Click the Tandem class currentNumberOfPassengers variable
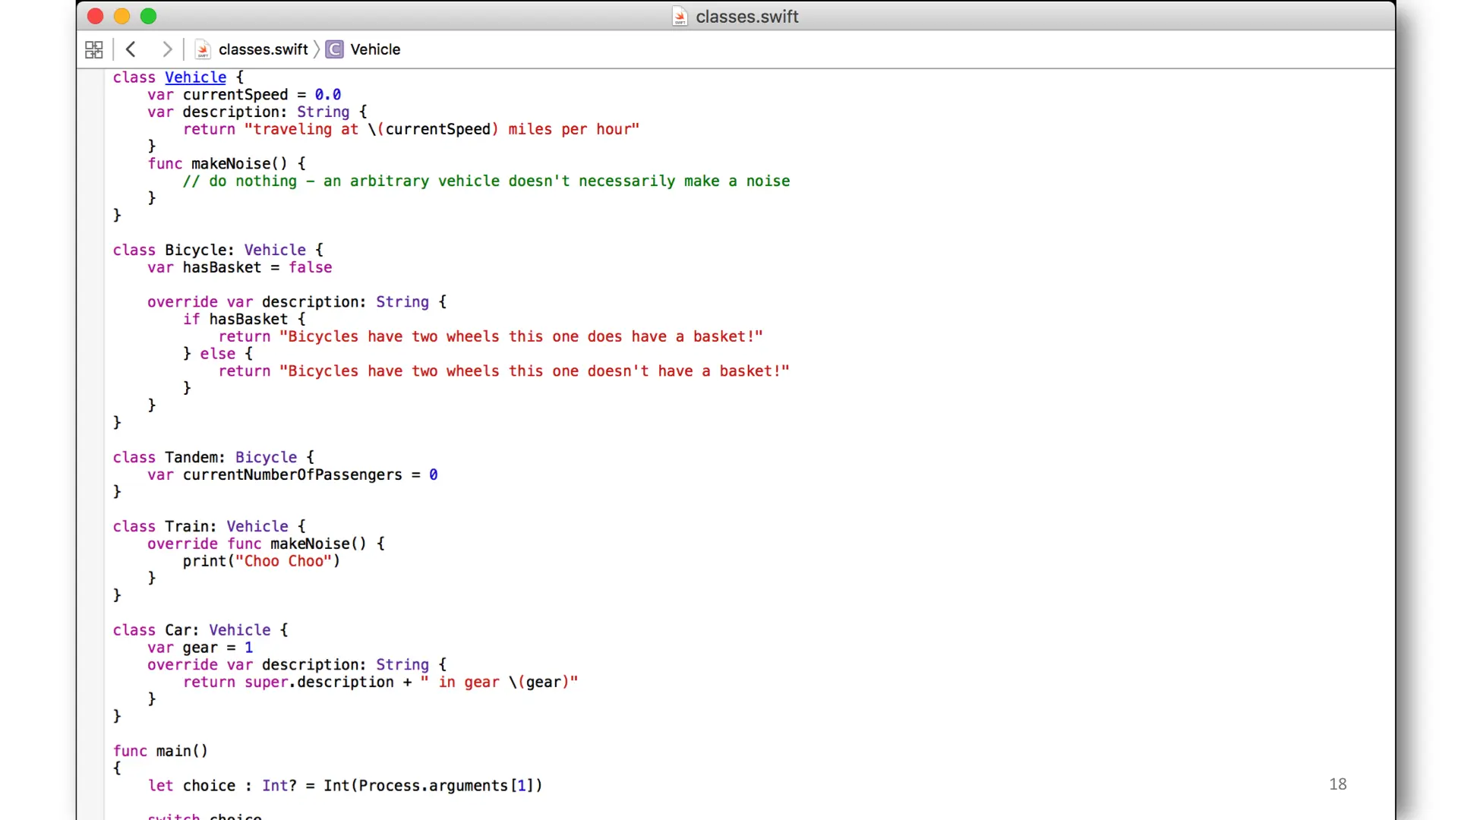Screen dimensions: 1458x820 [x=292, y=475]
